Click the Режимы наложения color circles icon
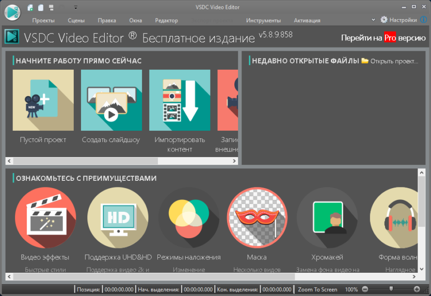Viewport: 431px width, 296px height. point(189,217)
